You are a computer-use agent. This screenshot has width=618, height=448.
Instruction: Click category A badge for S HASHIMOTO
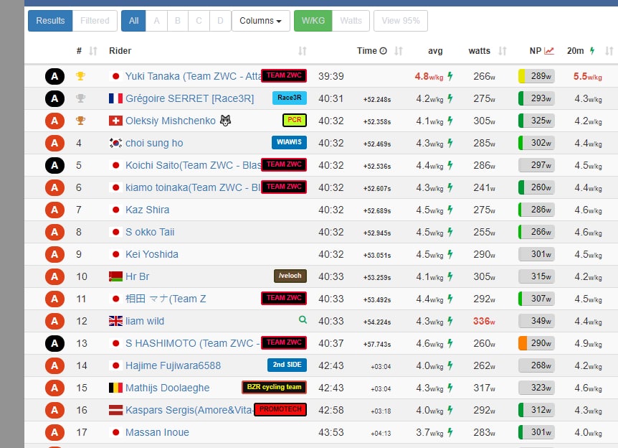pyautogui.click(x=54, y=343)
